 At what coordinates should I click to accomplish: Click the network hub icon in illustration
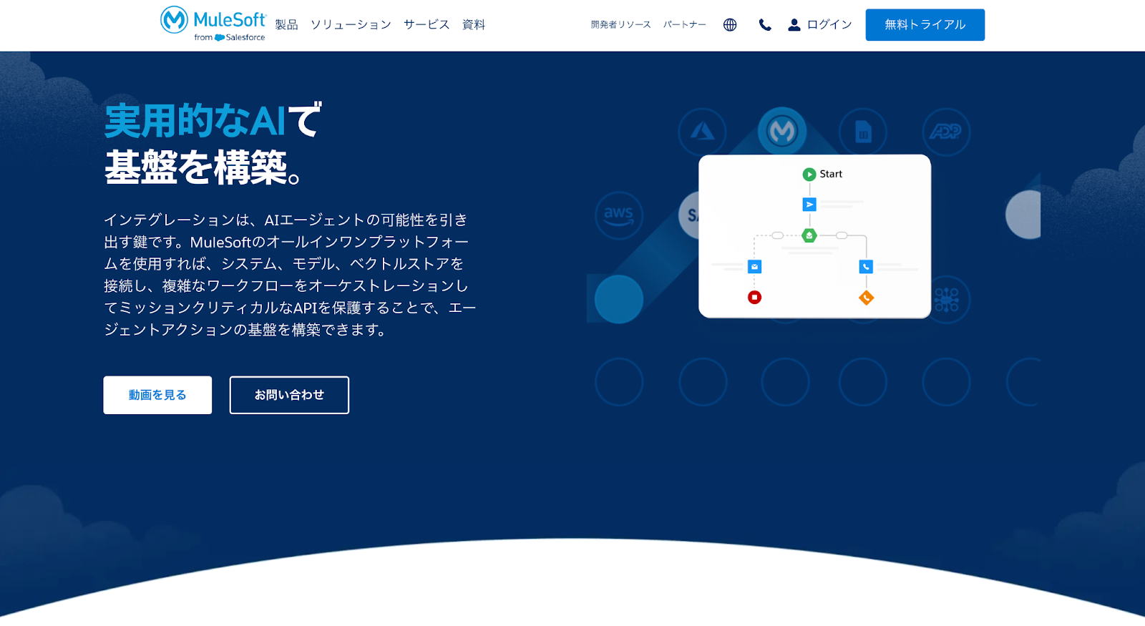[946, 299]
